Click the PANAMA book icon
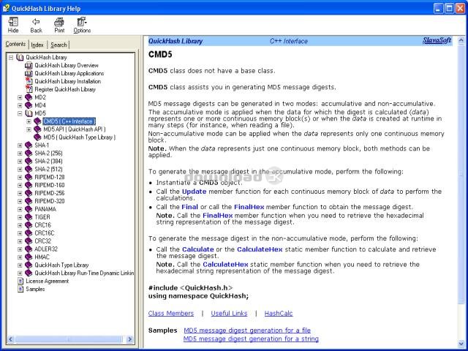The image size is (468, 351). (29, 209)
